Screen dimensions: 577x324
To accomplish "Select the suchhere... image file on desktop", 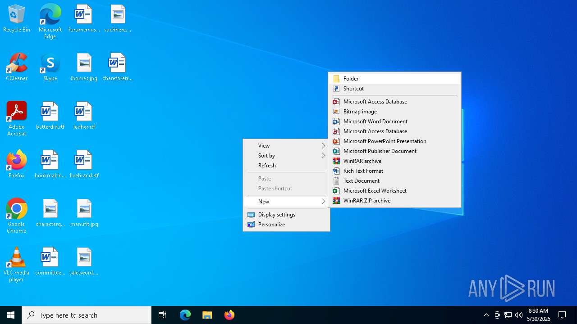I will click(118, 19).
